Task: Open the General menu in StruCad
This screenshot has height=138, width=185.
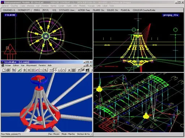Action: pos(5,6)
